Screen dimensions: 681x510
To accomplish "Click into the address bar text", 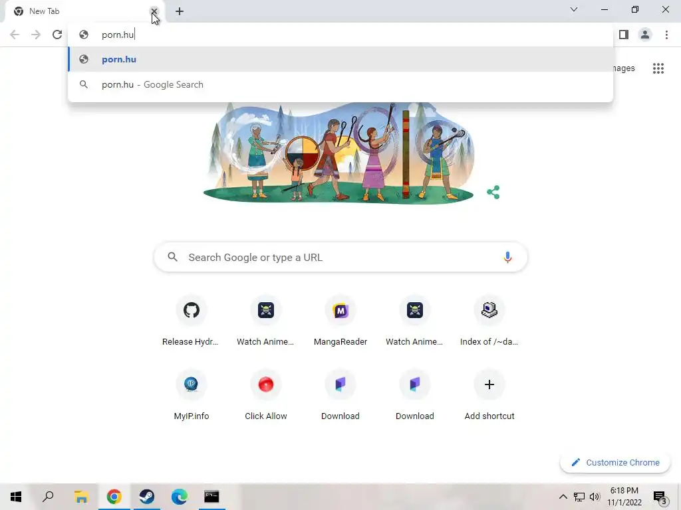I will tap(118, 35).
